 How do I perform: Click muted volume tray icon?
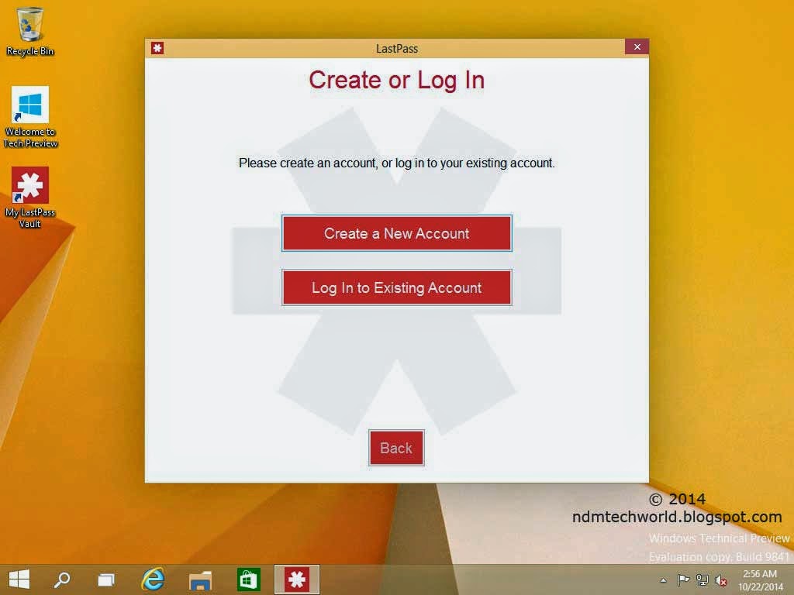click(721, 580)
